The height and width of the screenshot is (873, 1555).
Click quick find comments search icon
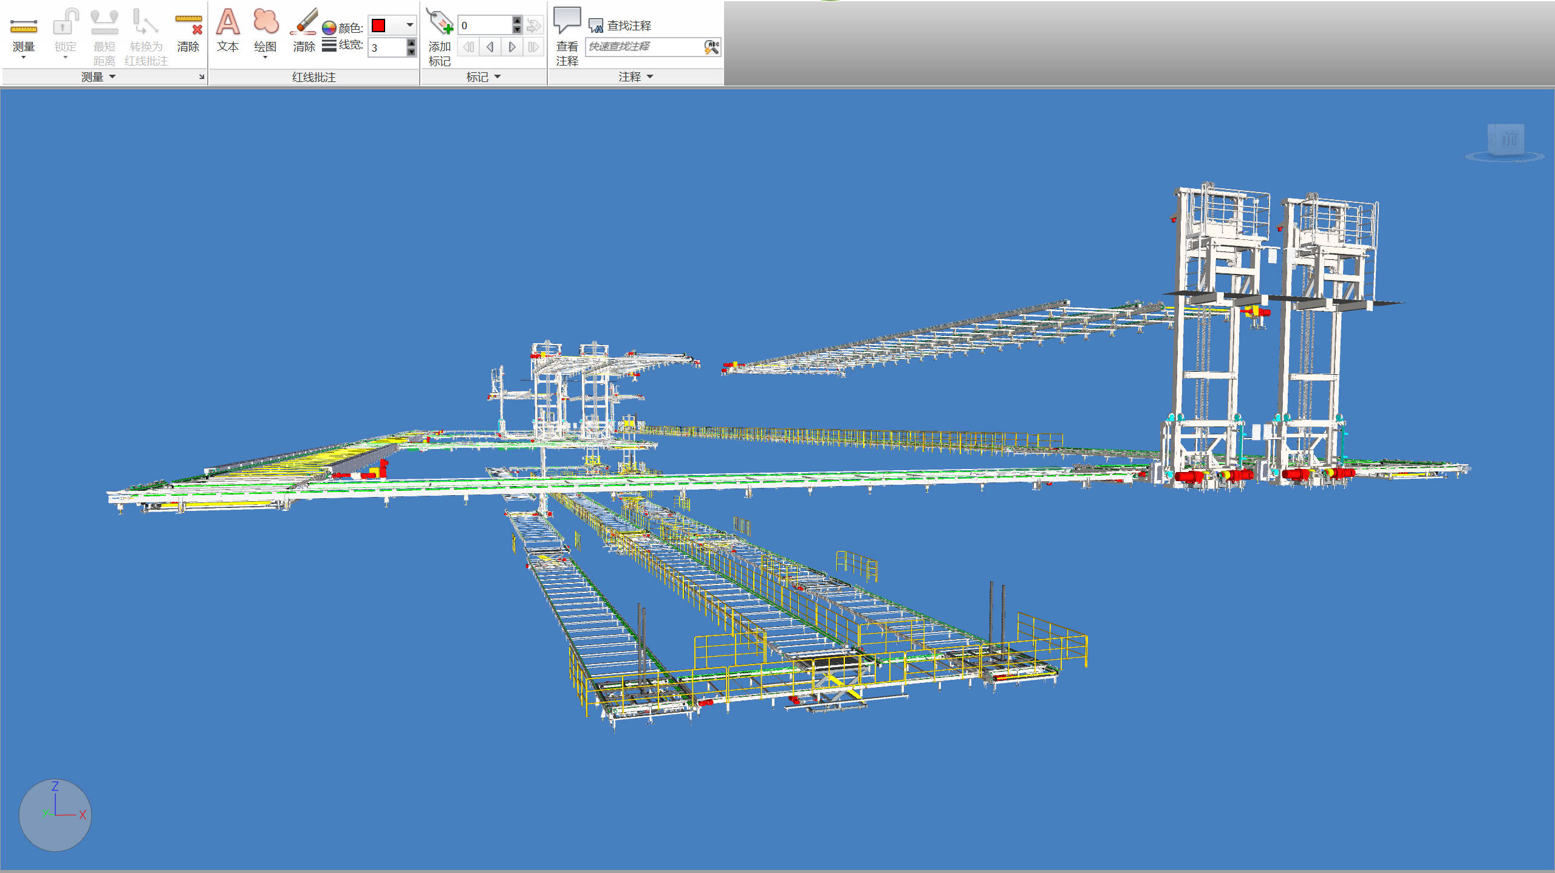pos(712,47)
